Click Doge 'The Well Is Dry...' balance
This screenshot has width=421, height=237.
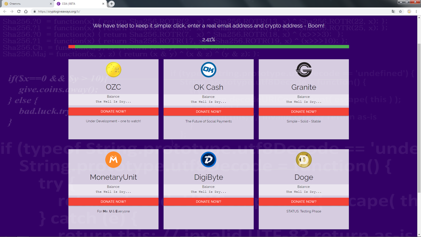(304, 192)
